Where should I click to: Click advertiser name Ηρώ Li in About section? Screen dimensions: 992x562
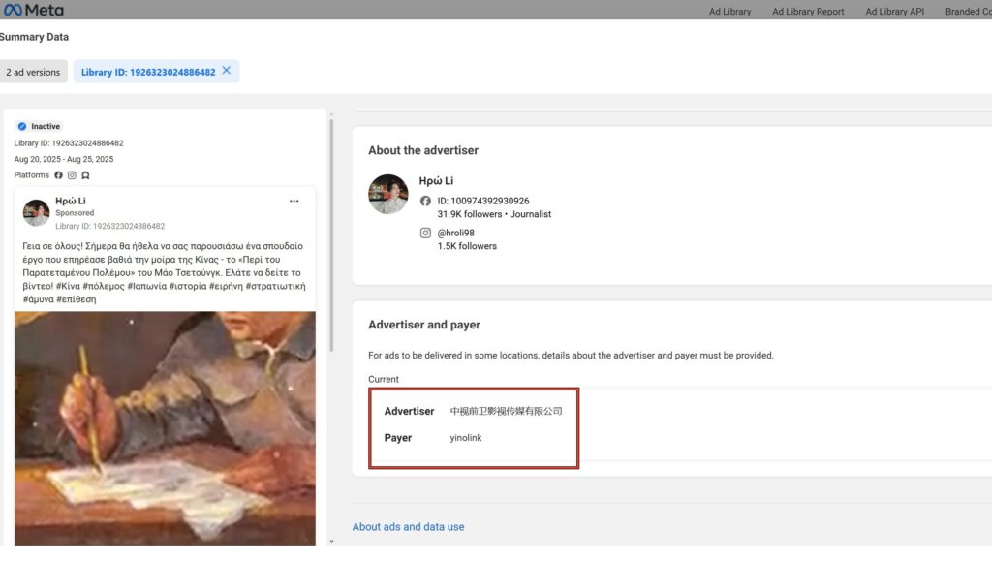[x=436, y=181]
